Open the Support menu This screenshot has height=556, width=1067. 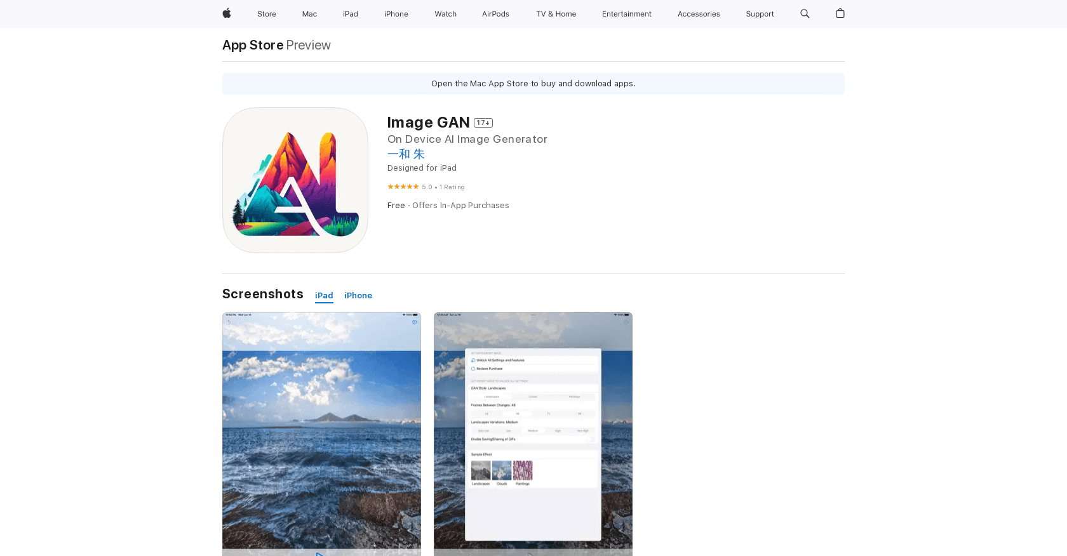point(760,14)
